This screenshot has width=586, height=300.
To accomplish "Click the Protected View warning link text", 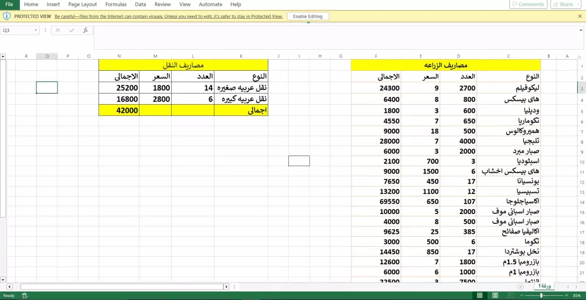I will point(169,16).
